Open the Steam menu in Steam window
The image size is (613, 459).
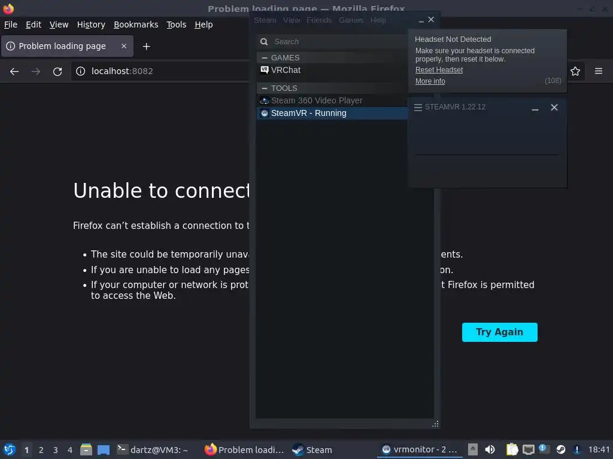[x=265, y=20]
